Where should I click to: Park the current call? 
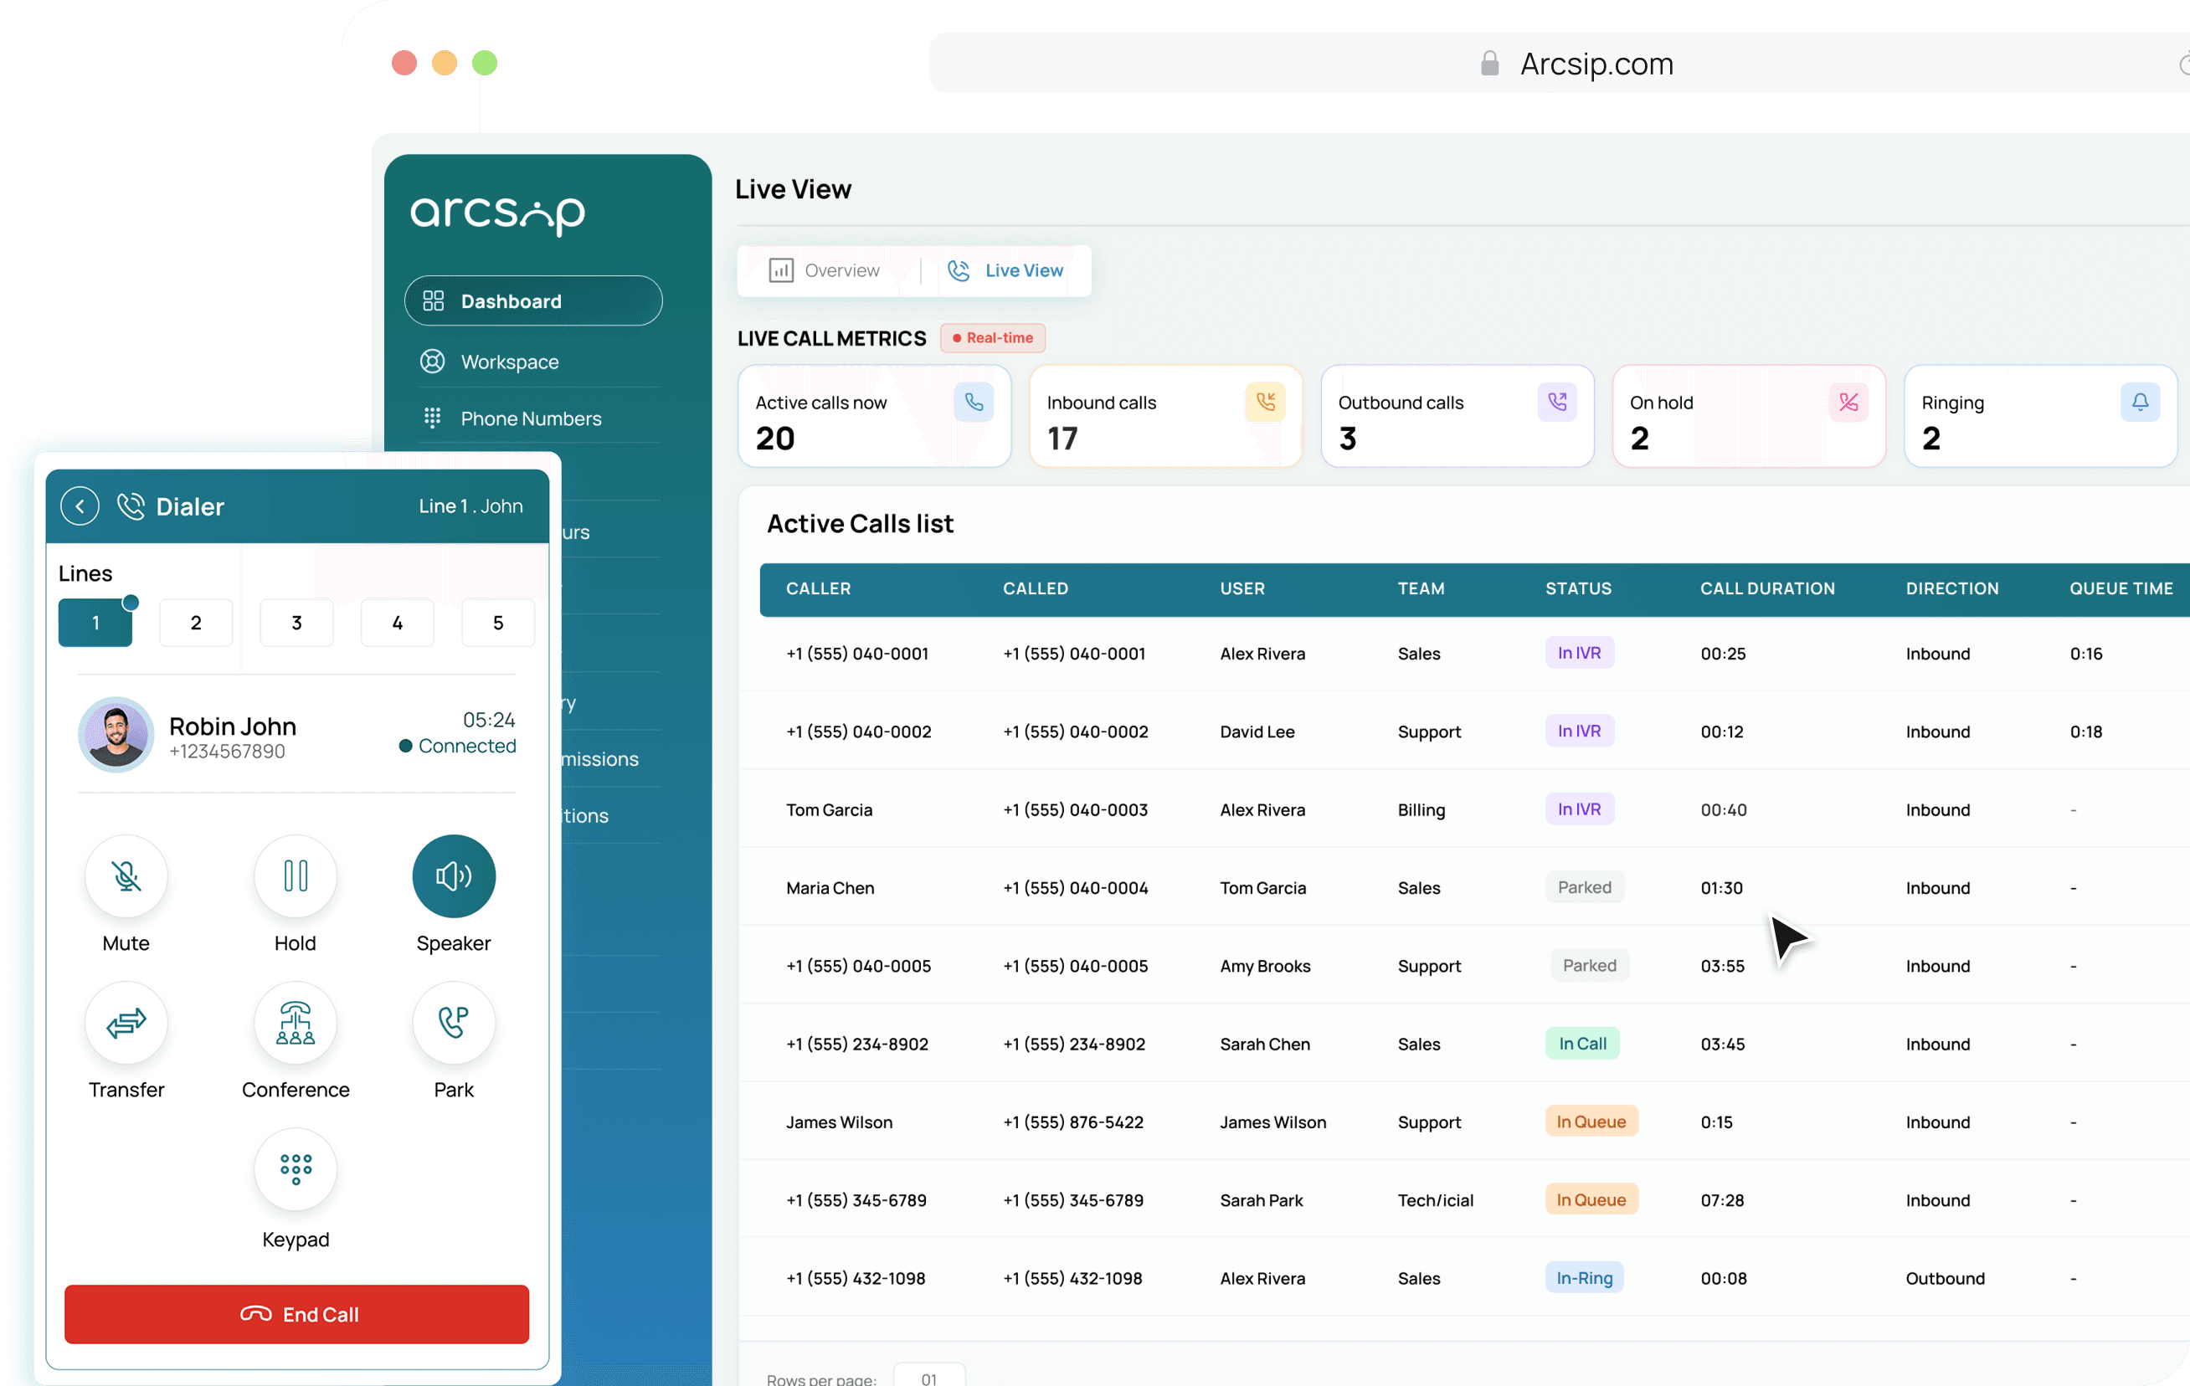pyautogui.click(x=454, y=1022)
